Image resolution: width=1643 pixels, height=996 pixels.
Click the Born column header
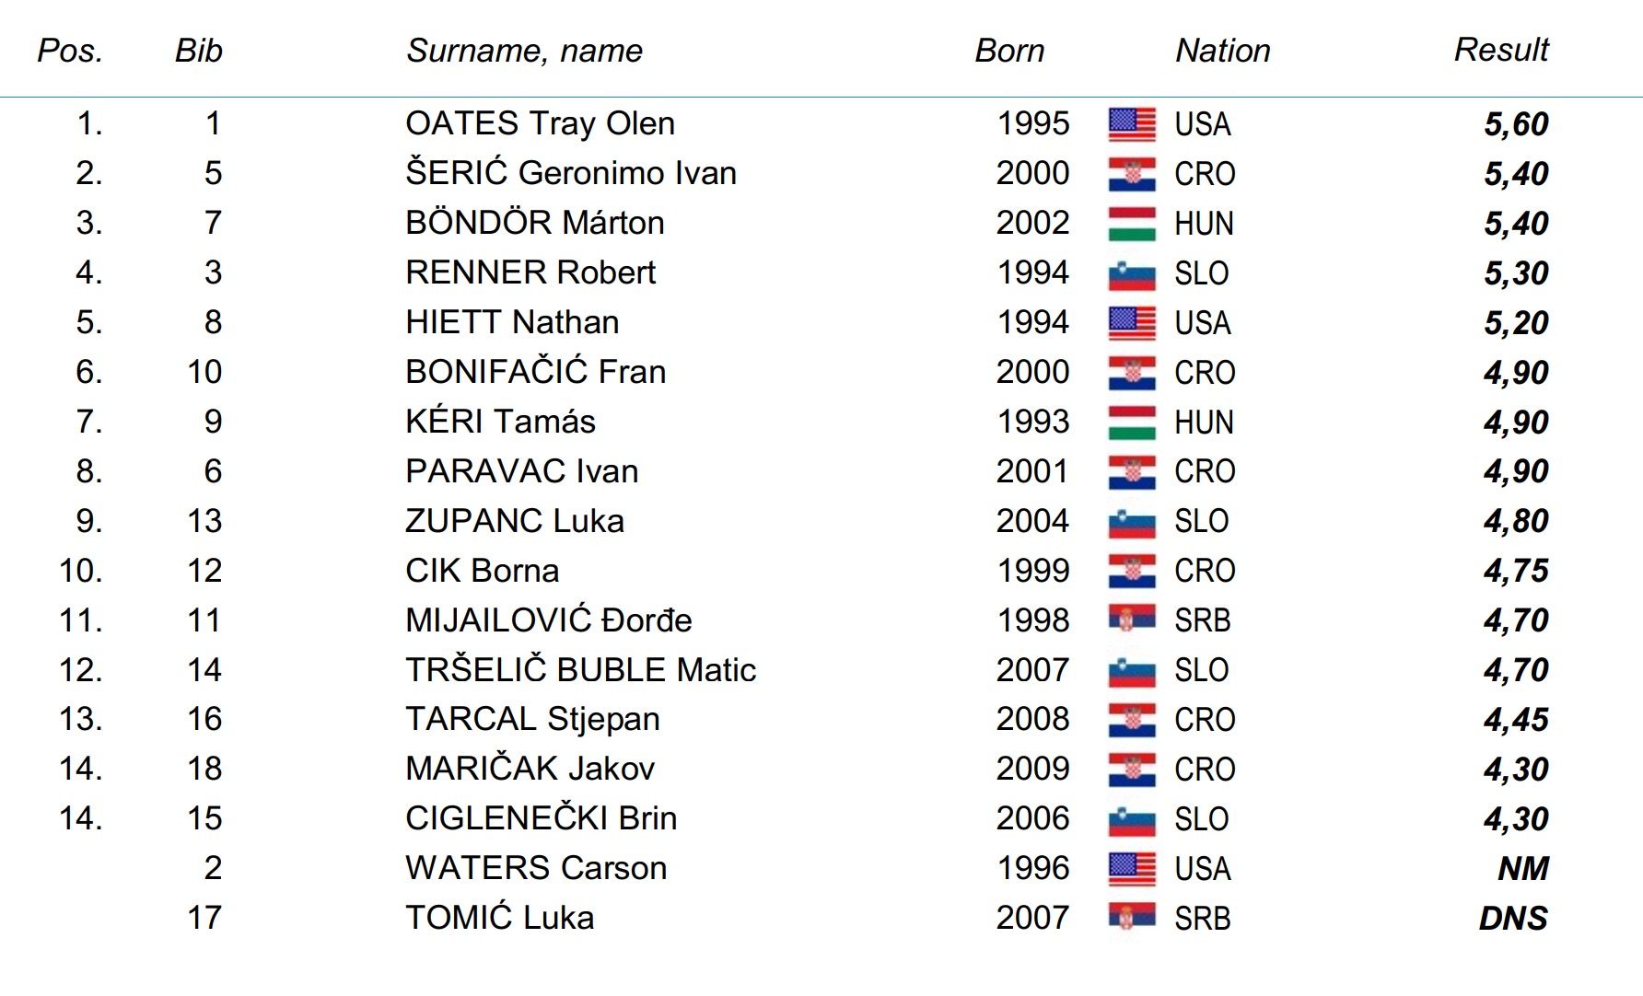pyautogui.click(x=1009, y=51)
